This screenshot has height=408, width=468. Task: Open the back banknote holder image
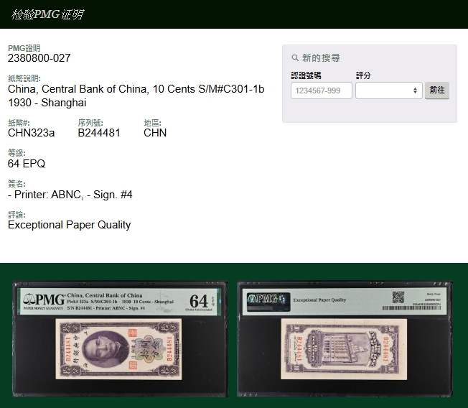(345, 338)
